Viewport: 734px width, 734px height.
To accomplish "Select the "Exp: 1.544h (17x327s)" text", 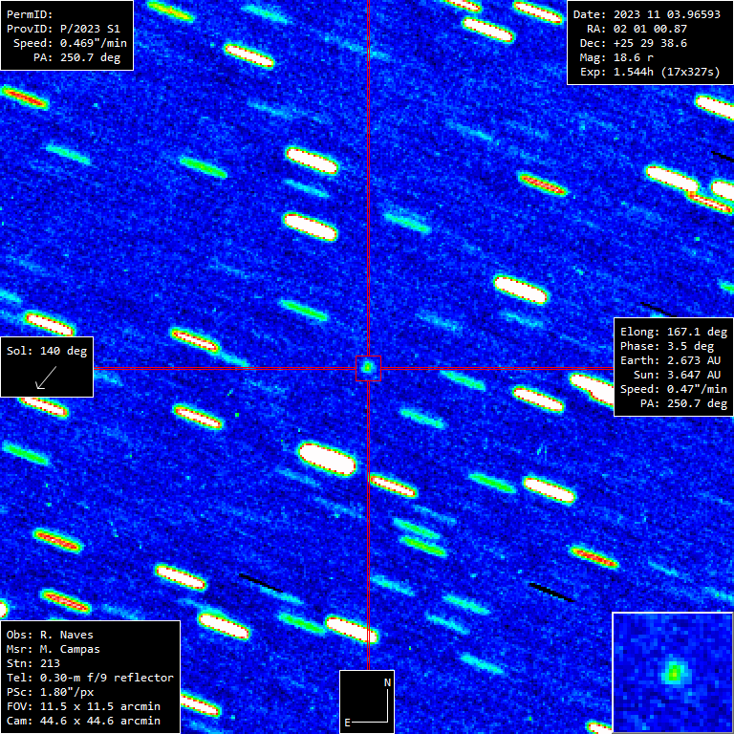I will [650, 72].
